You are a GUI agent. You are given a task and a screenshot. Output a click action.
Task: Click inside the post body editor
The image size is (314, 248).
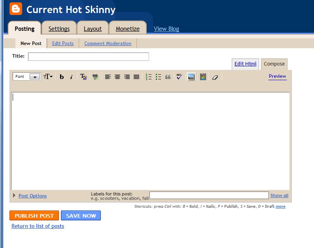tap(150, 141)
